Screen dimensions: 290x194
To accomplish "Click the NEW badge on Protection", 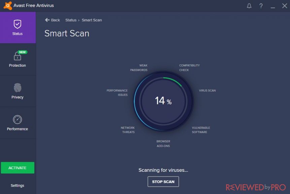I will (x=23, y=52).
